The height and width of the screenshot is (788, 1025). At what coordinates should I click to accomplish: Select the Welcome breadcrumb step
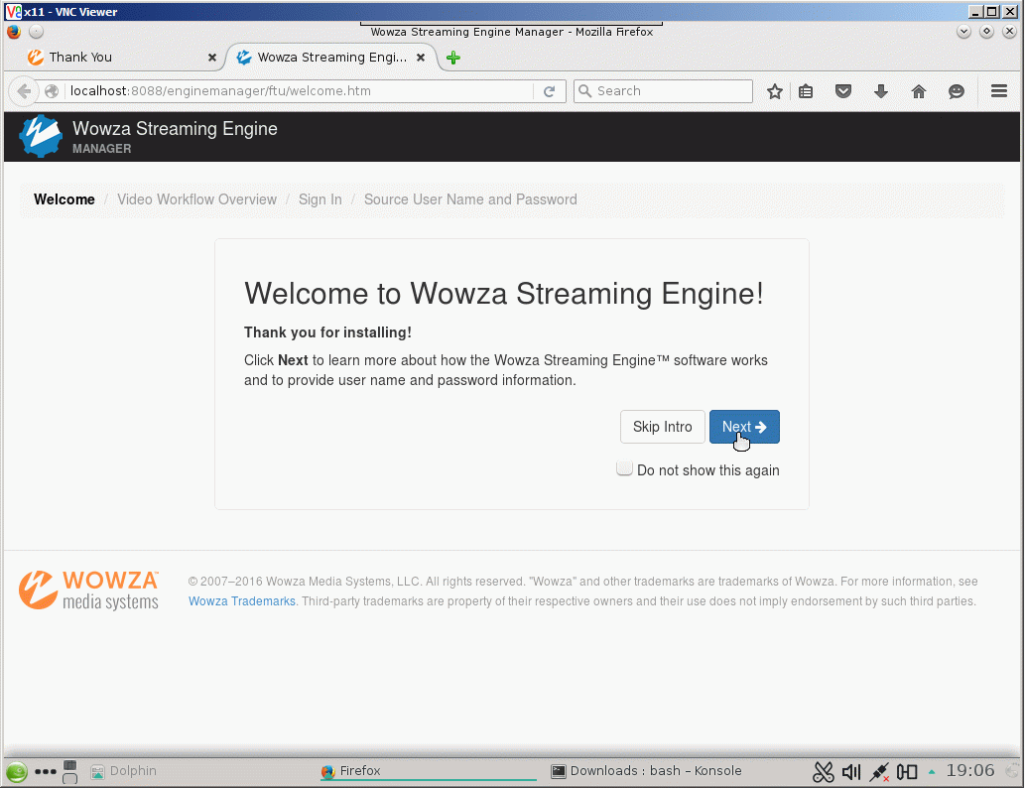[64, 199]
